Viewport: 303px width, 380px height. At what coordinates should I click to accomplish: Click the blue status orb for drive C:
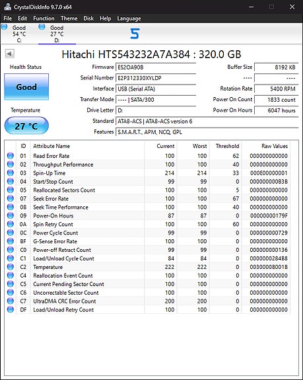click(5, 27)
